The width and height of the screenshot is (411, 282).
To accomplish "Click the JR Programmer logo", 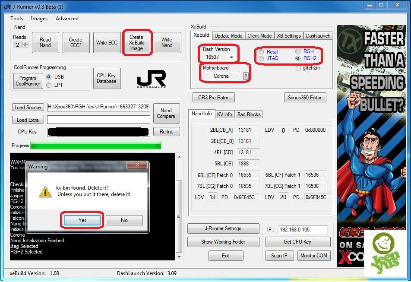I will [151, 79].
